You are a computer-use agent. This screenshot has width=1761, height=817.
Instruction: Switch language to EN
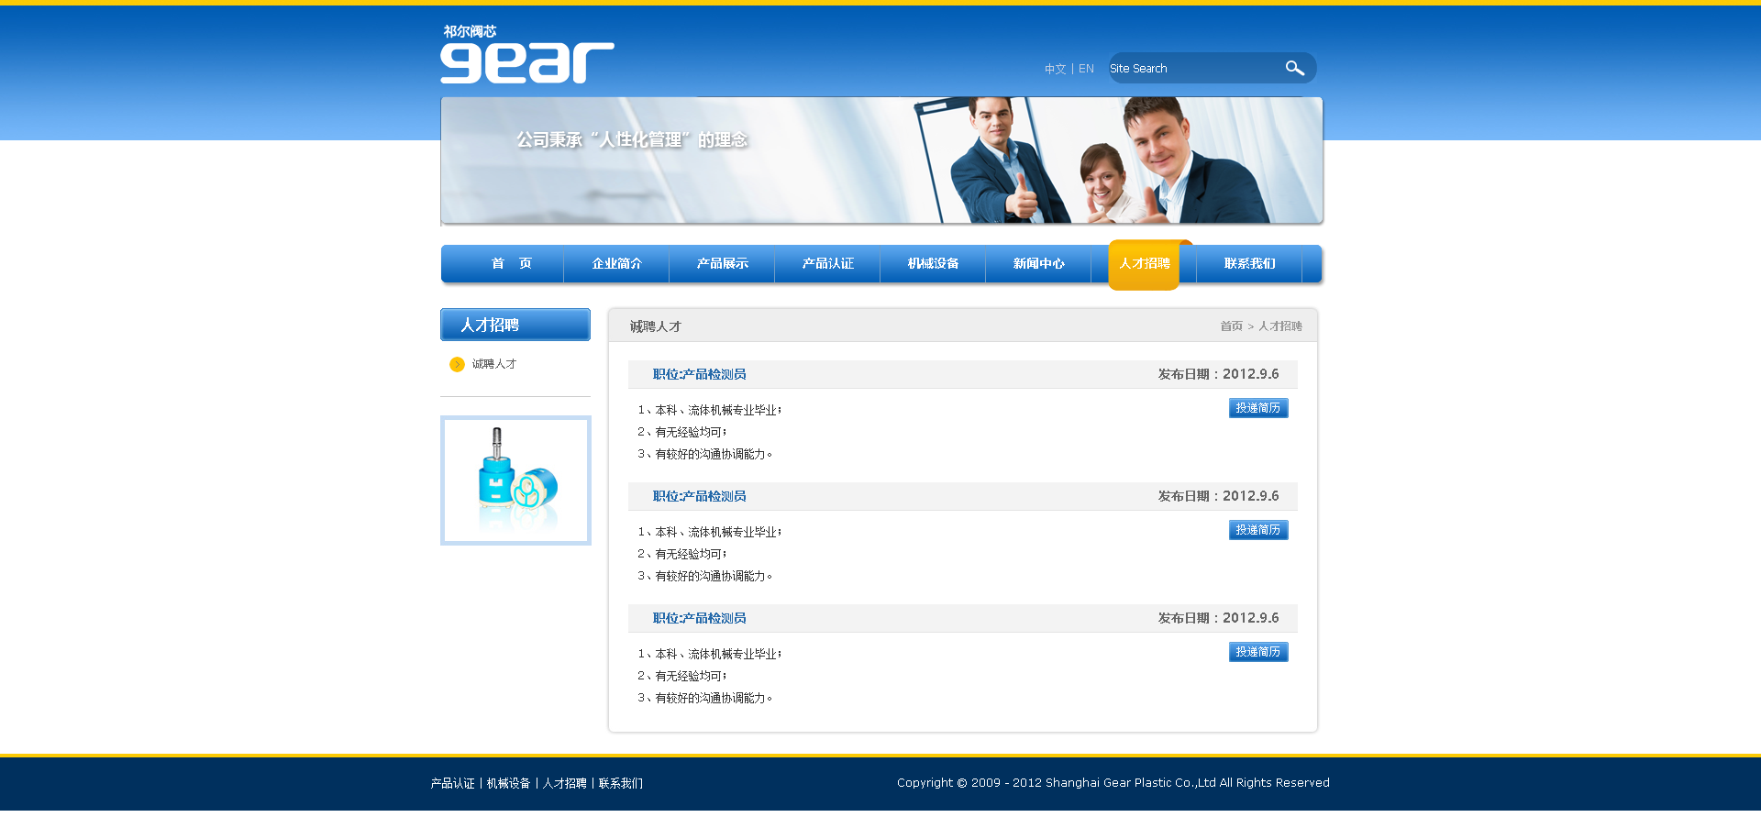(1086, 69)
